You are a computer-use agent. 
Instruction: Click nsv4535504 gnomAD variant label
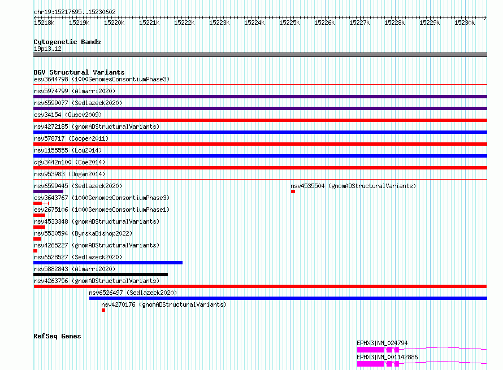click(x=353, y=186)
